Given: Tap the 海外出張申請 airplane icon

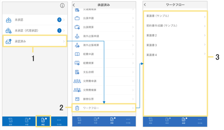Looking at the screenshot, I should point(77,36).
